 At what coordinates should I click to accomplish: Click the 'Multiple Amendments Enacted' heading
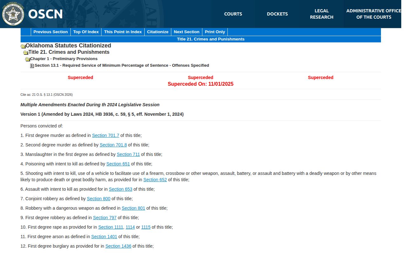tap(90, 105)
